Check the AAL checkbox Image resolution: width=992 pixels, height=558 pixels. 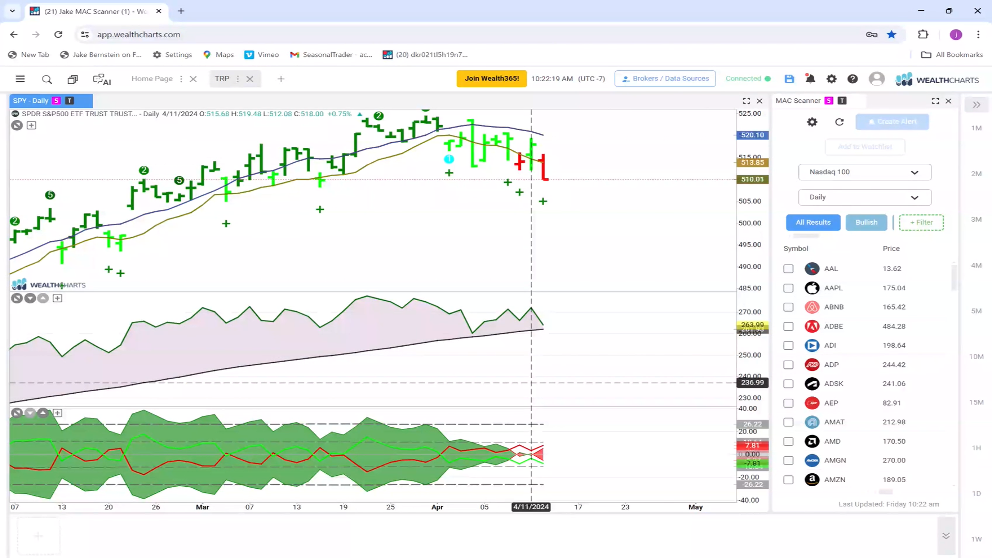tap(788, 269)
